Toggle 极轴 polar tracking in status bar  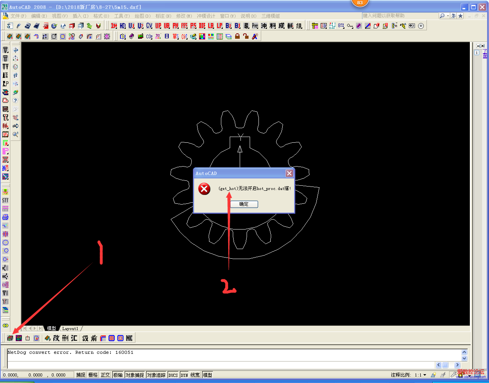(118, 375)
